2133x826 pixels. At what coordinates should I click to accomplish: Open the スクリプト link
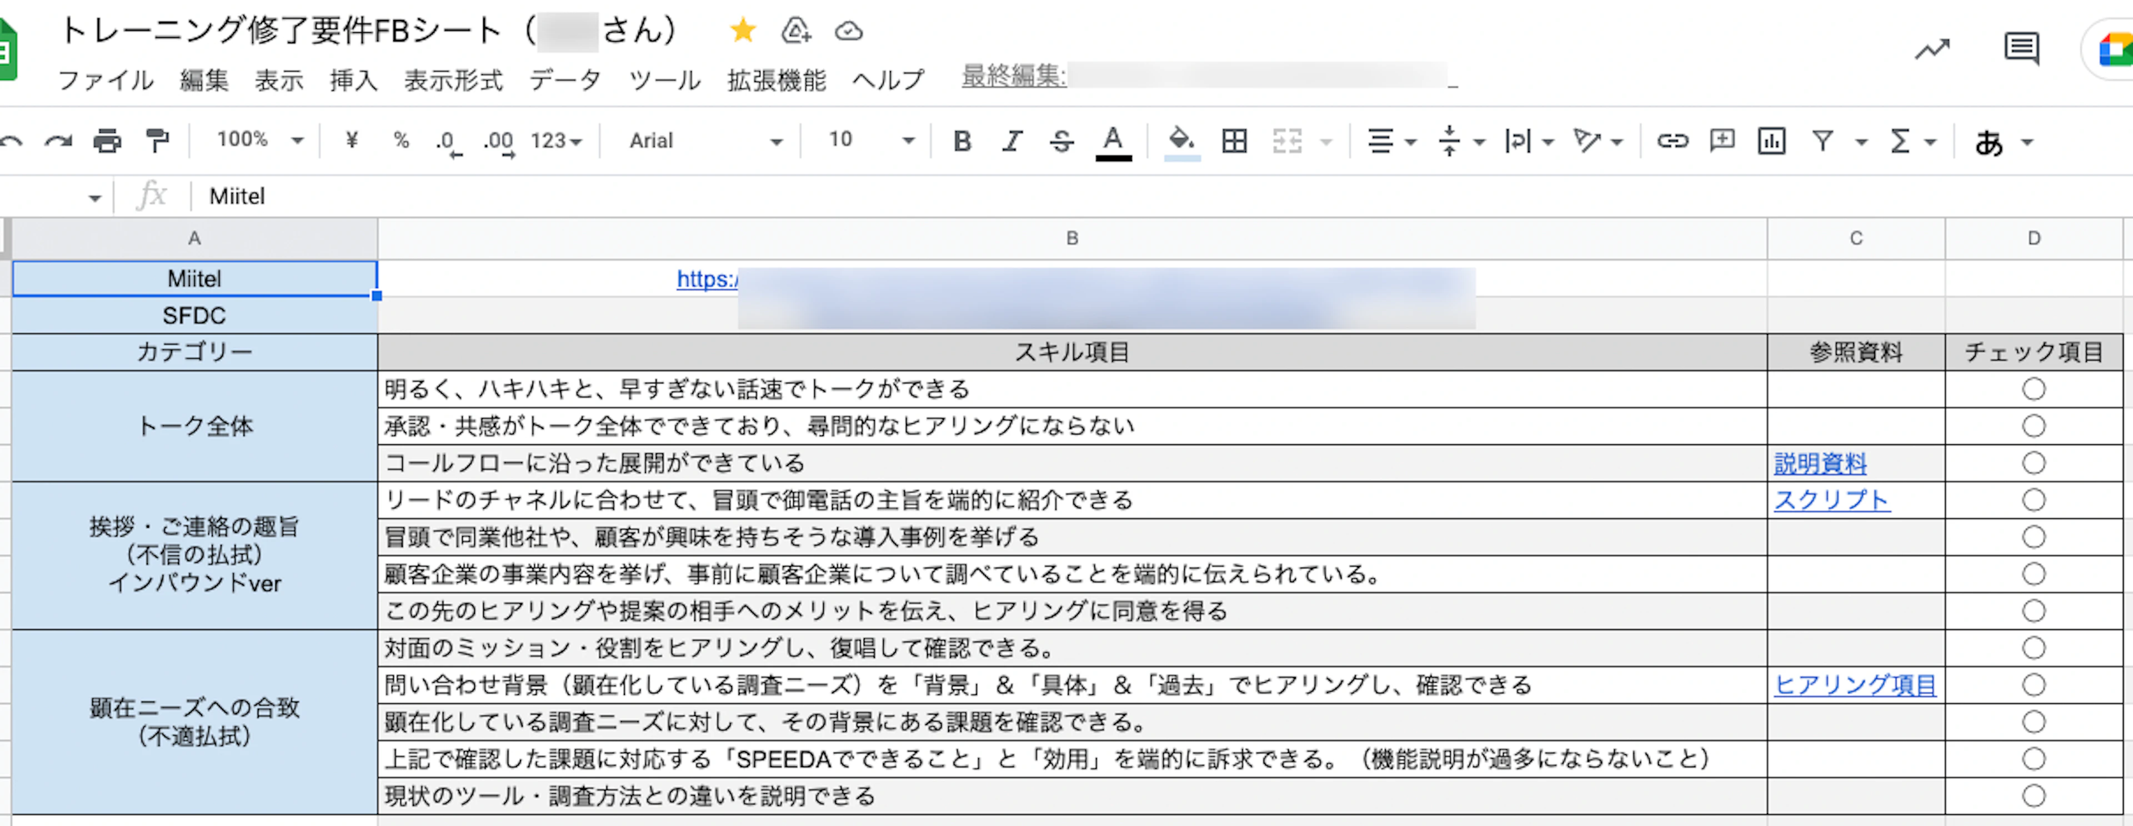tap(1831, 500)
